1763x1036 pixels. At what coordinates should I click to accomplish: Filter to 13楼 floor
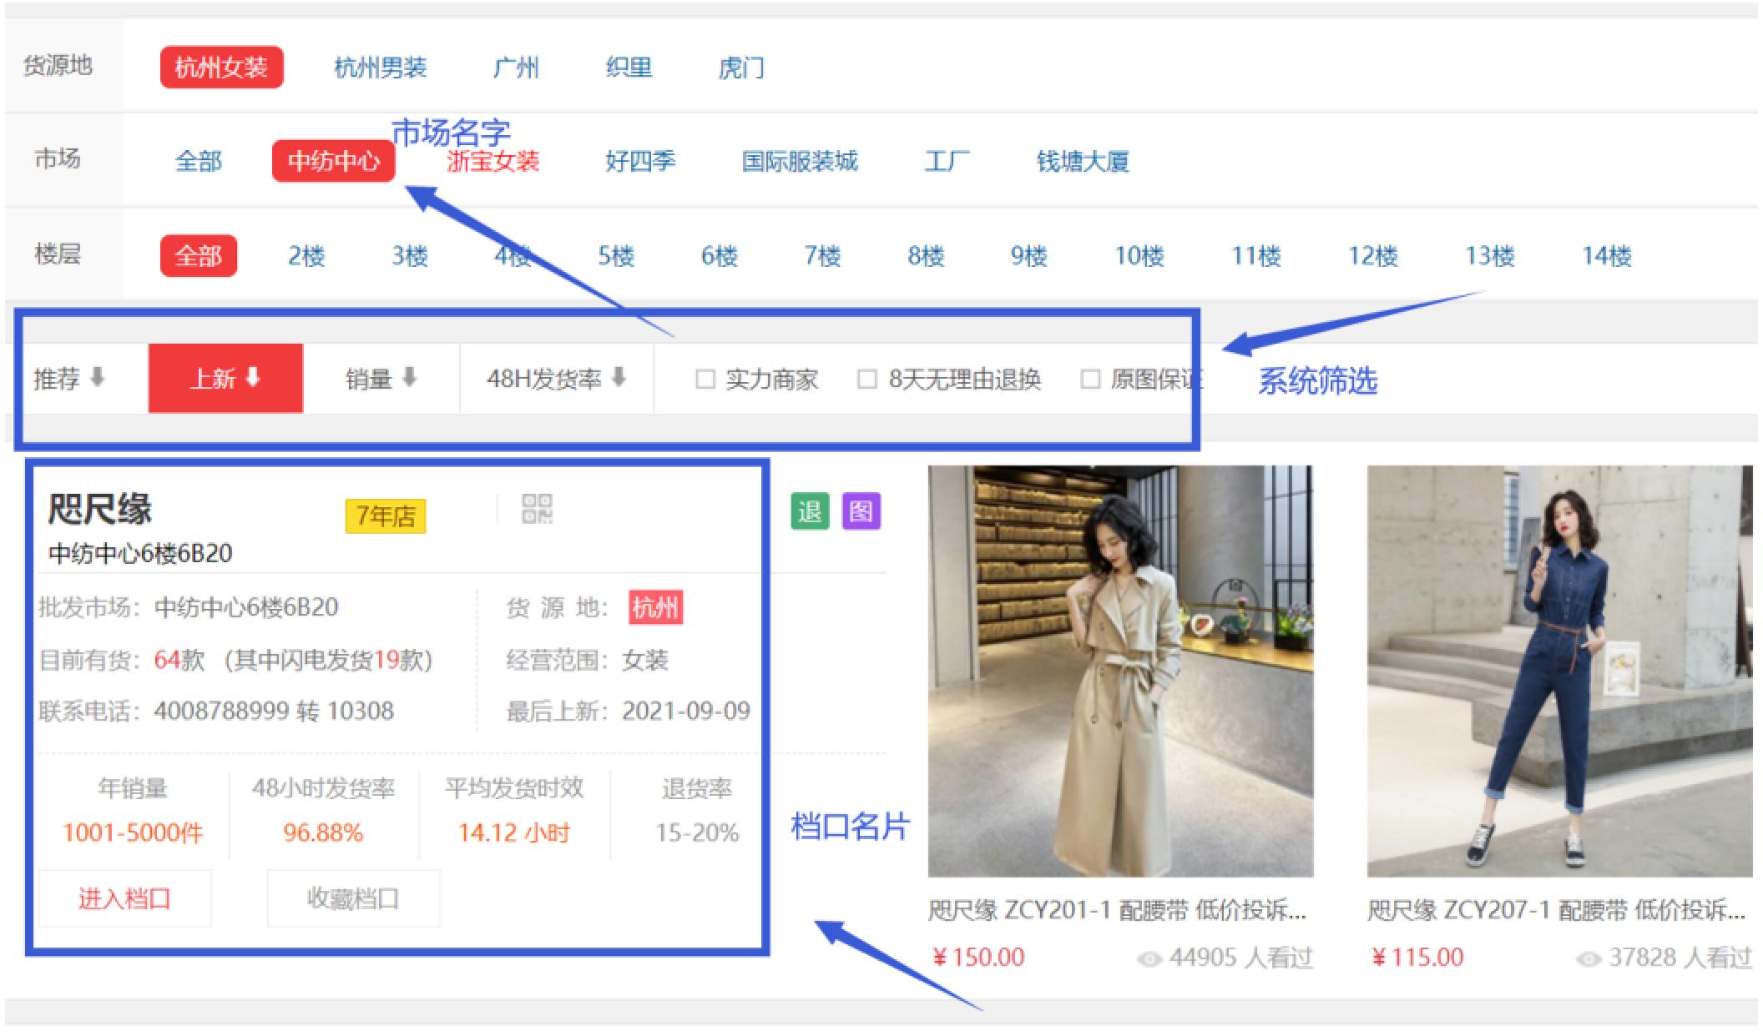point(1490,255)
